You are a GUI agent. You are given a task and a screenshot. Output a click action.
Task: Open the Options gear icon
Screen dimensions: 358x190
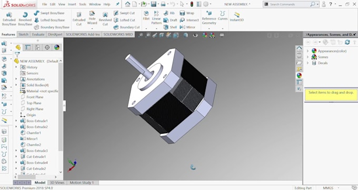tap(206, 4)
